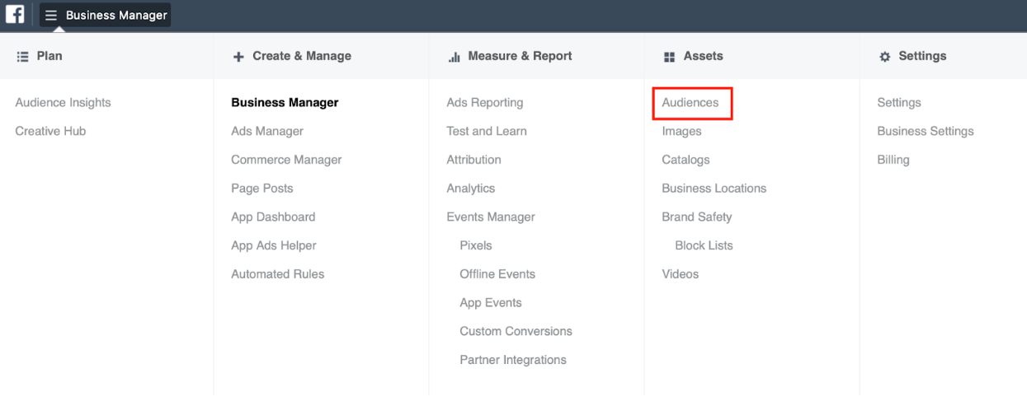Image resolution: width=1027 pixels, height=406 pixels.
Task: Go to Creative Hub
Action: 50,131
